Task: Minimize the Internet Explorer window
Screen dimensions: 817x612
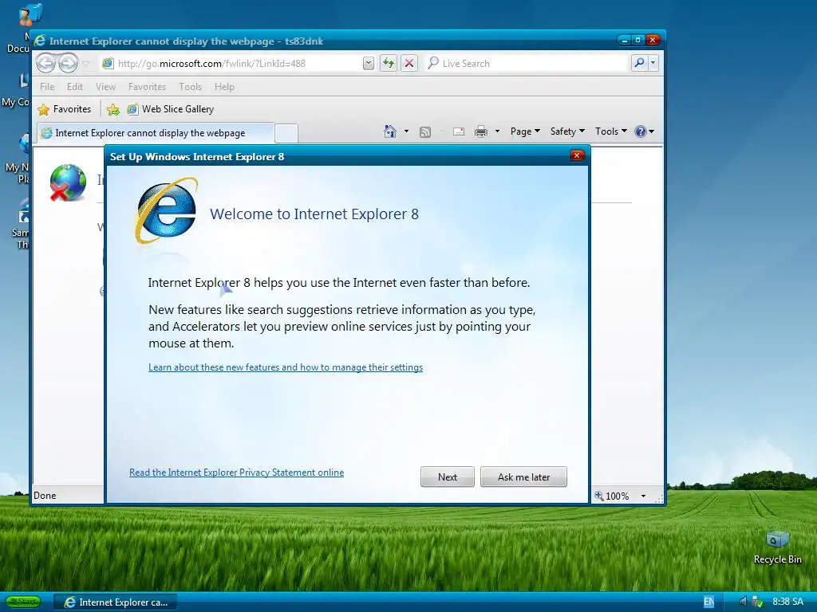Action: point(624,40)
